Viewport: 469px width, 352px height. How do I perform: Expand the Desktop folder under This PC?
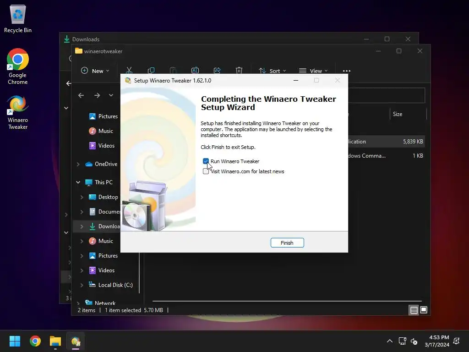[x=82, y=197]
